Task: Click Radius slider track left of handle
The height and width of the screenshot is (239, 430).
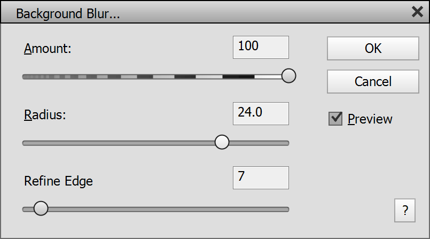Action: (118, 143)
